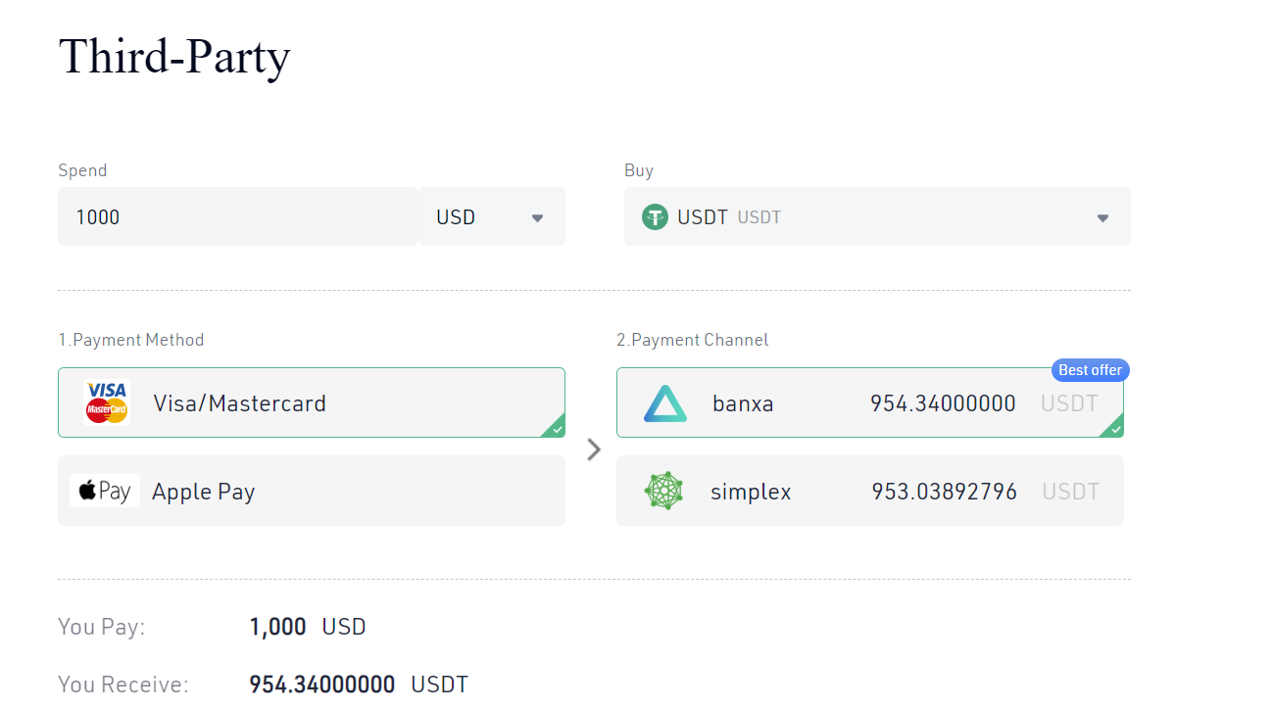Click the right chevron between payment columns

point(593,449)
